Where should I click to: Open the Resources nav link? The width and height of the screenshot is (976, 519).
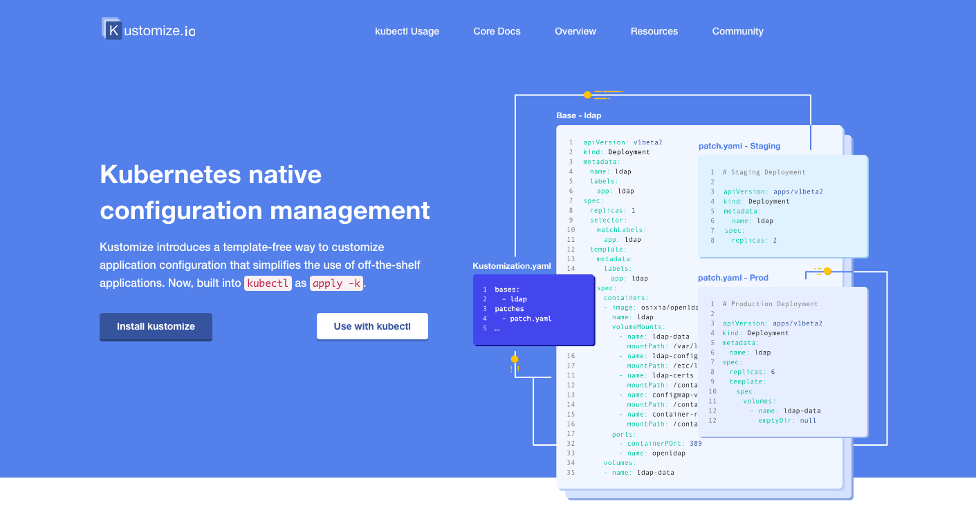click(654, 31)
